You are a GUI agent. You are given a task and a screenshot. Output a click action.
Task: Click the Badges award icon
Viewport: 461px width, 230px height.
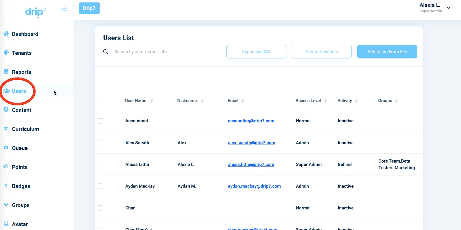(x=6, y=186)
